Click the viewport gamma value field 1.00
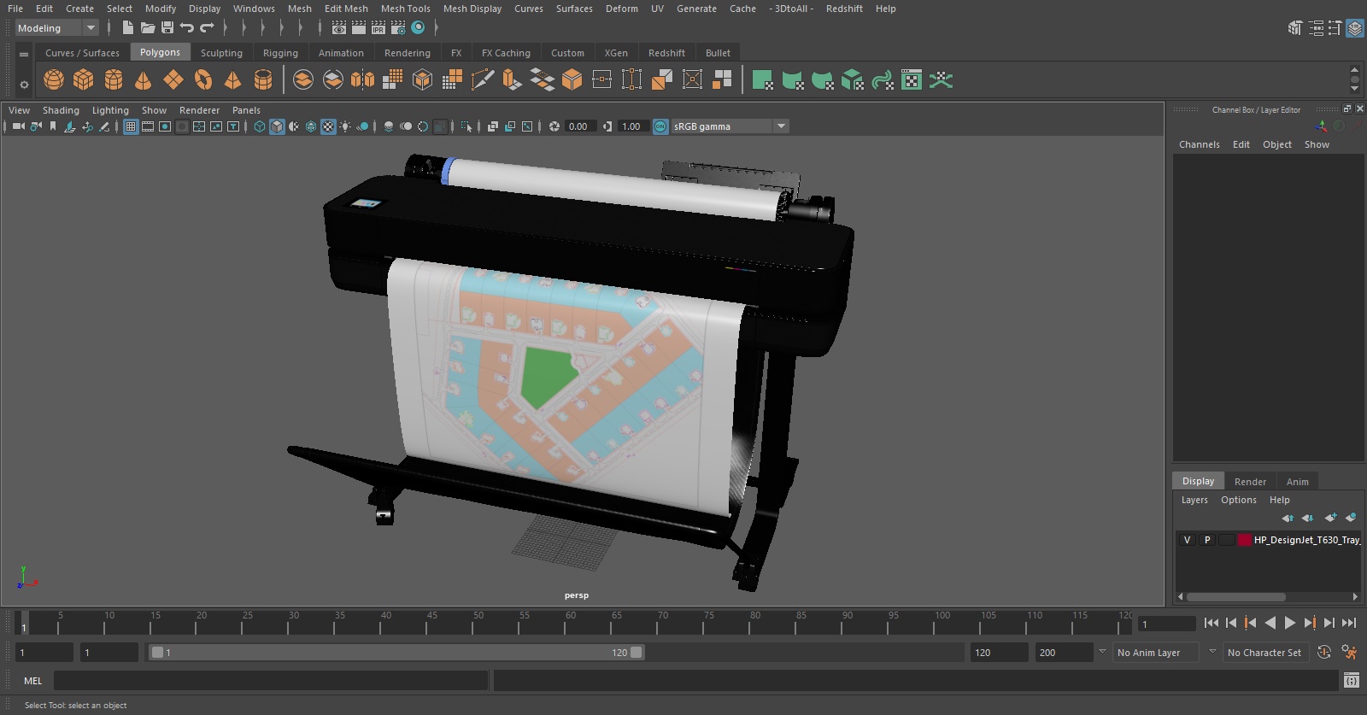The image size is (1367, 715). pos(632,126)
